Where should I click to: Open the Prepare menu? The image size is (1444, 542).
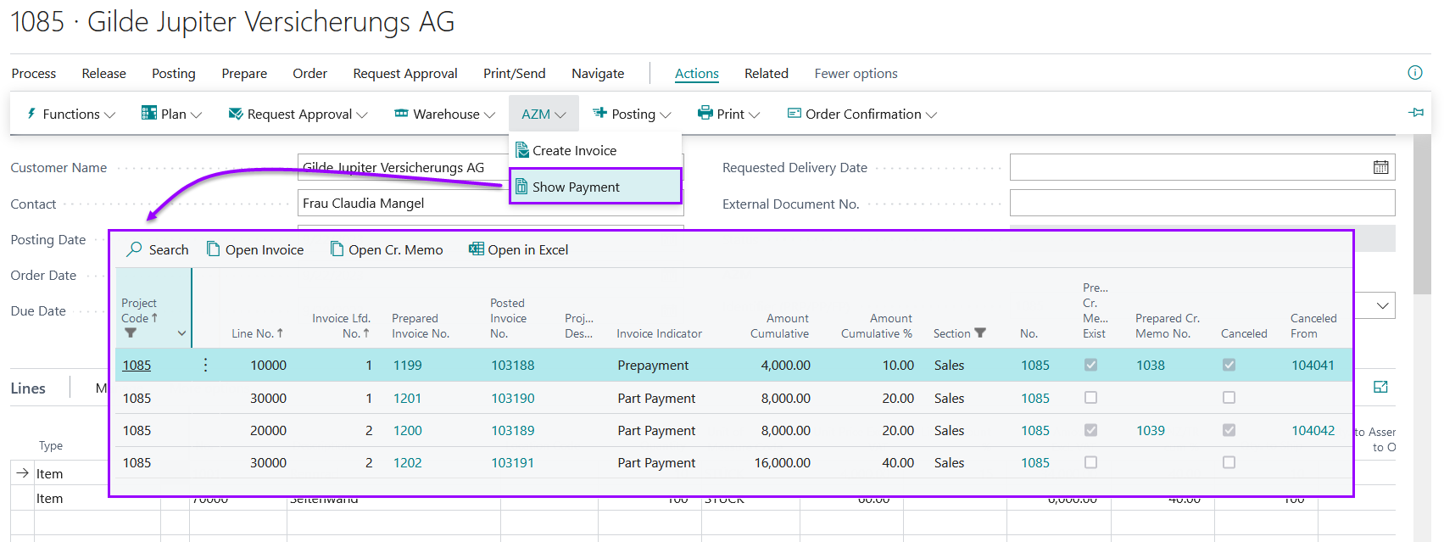point(244,74)
